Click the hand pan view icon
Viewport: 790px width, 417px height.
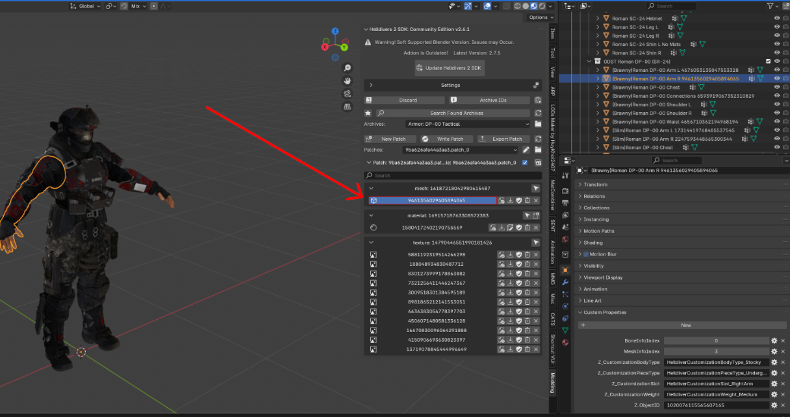tap(348, 80)
